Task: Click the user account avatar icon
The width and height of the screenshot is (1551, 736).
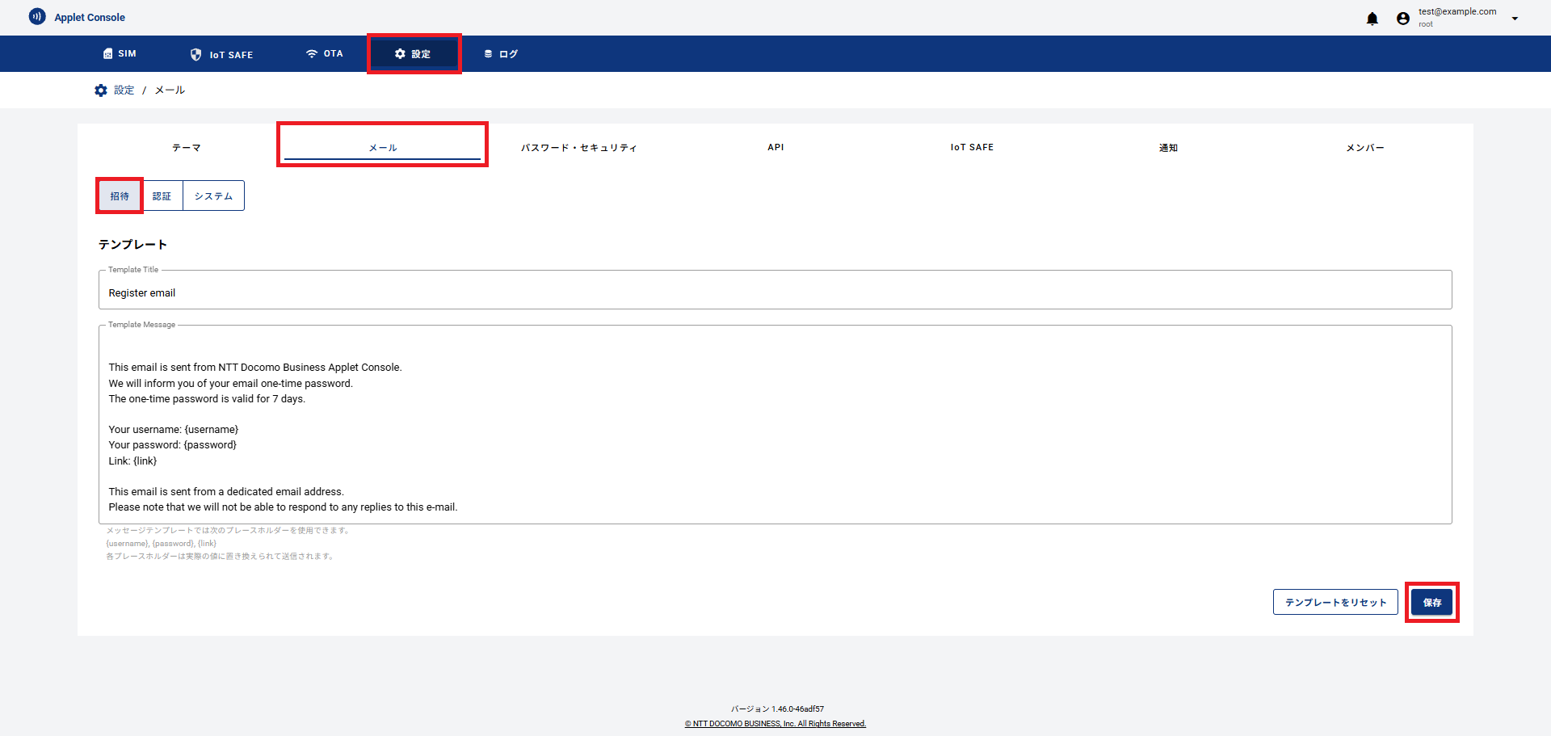Action: click(1403, 19)
